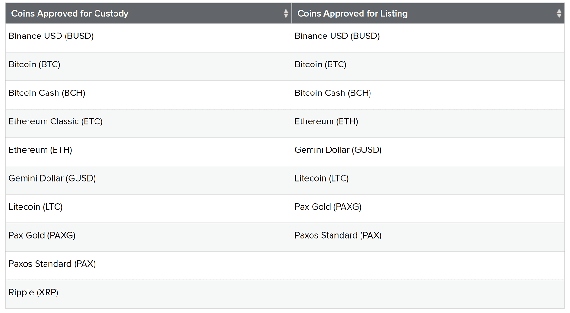Click Gemini Dollar (GUSD) listing cell
The height and width of the screenshot is (313, 570).
[x=338, y=150]
